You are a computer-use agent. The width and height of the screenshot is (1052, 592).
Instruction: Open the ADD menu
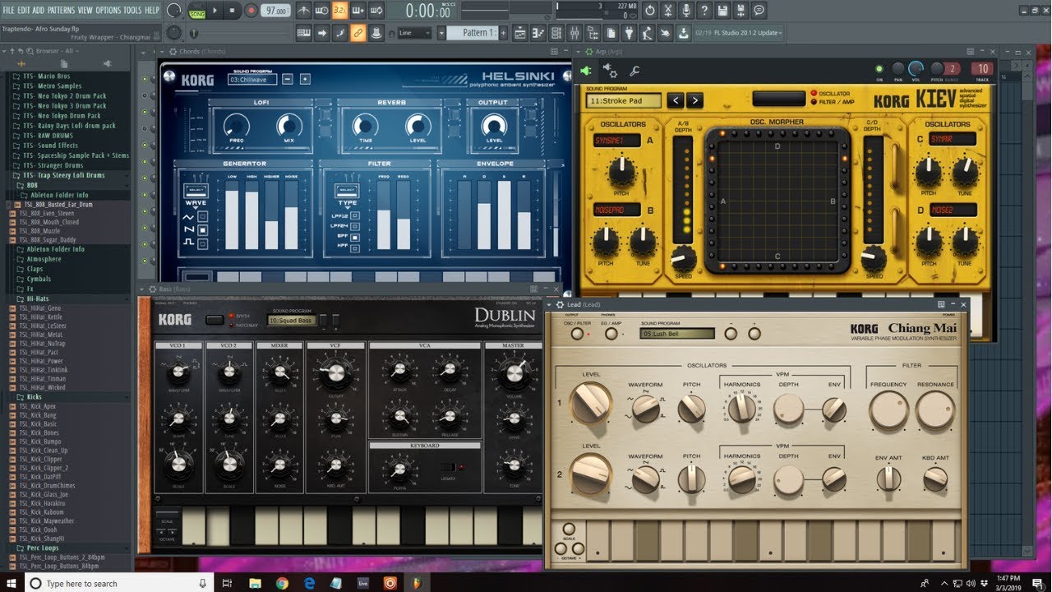pyautogui.click(x=39, y=10)
